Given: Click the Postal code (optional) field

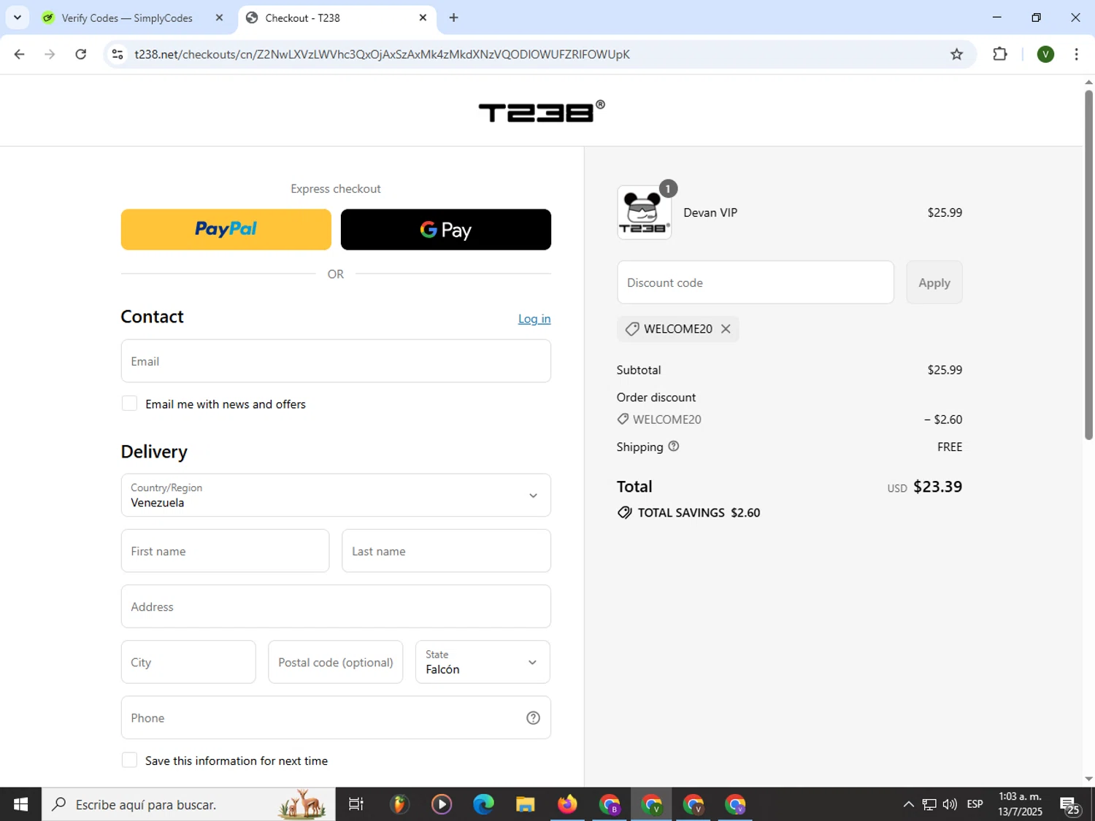Looking at the screenshot, I should pos(335,662).
